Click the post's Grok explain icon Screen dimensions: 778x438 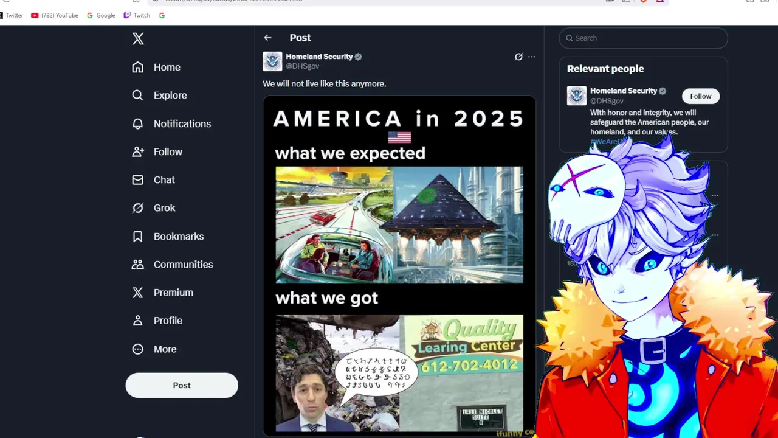coord(518,57)
